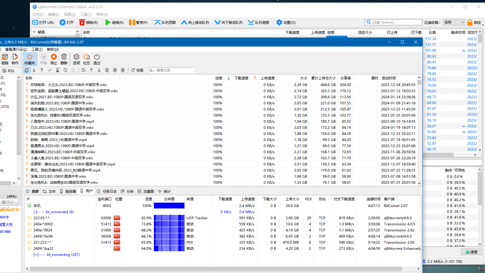The width and height of the screenshot is (485, 273).
Task: Open 文件(F) menu in qBittorrent
Action: tap(38, 15)
